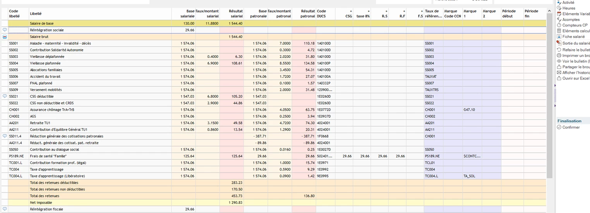Screen dimensions: 590x213
Task: Click the comment bubble for SS011.4 row
Action: (5, 136)
